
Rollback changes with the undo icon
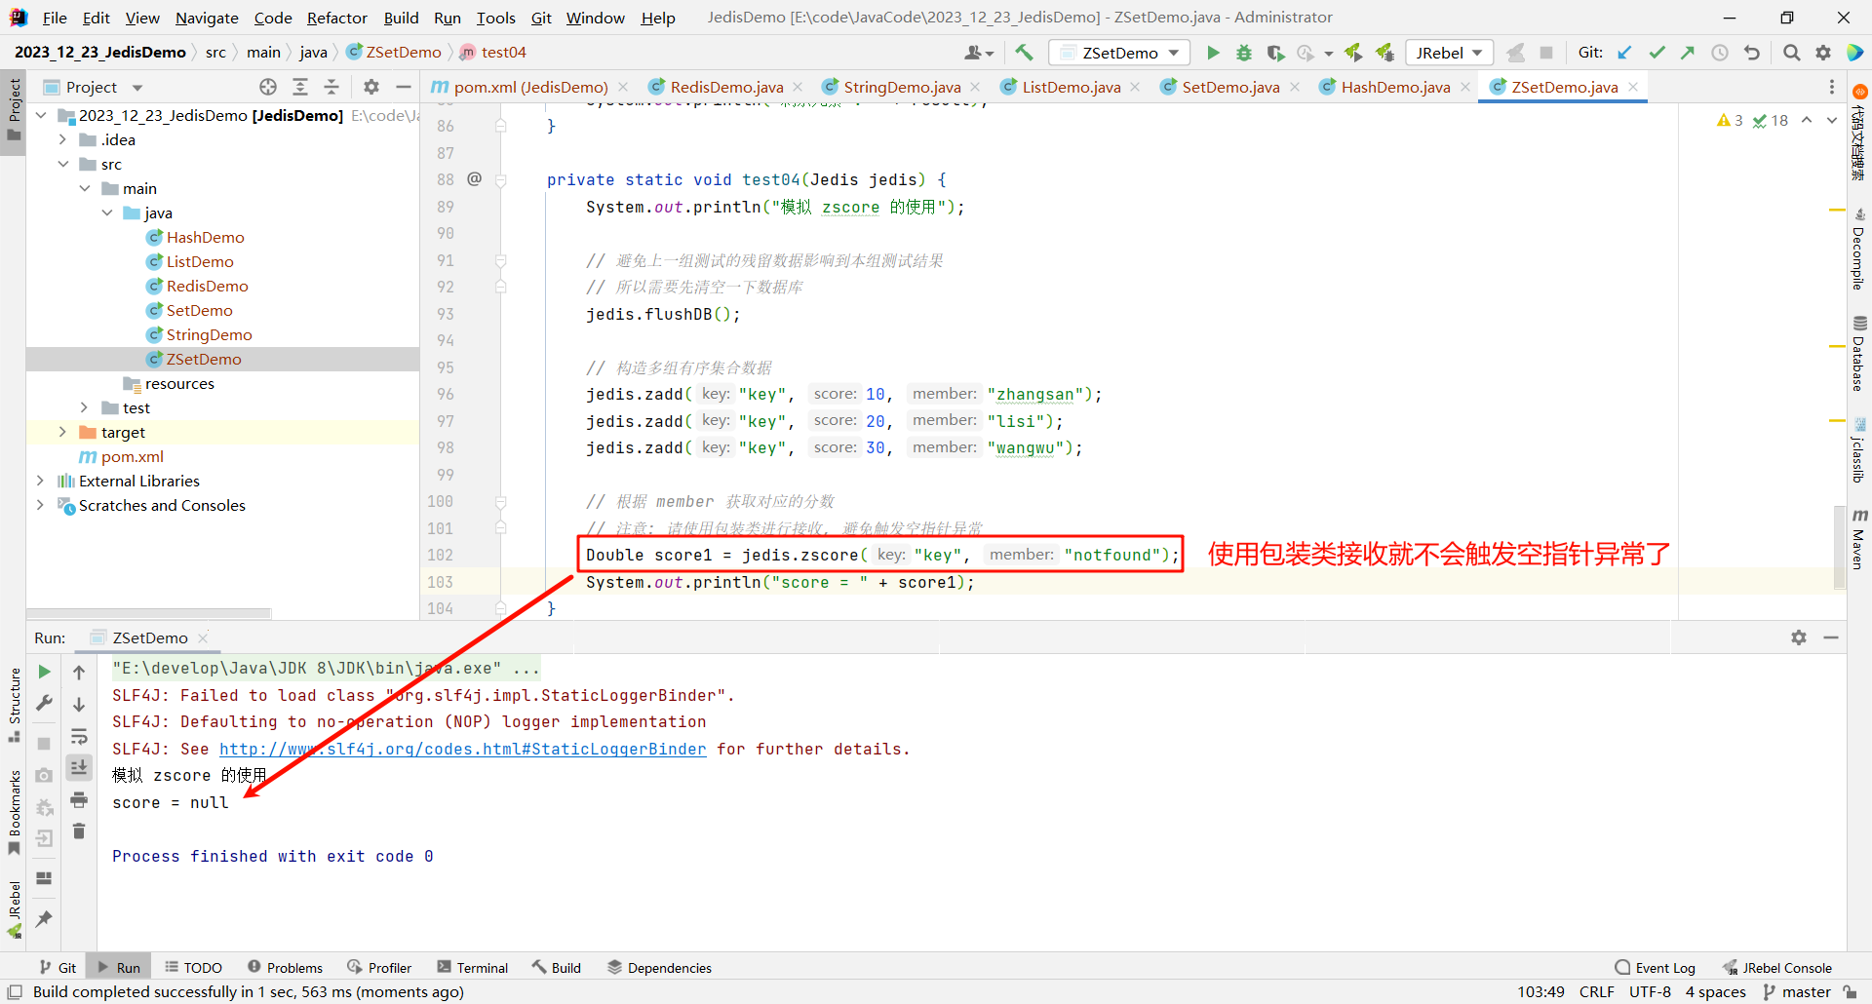(1752, 53)
